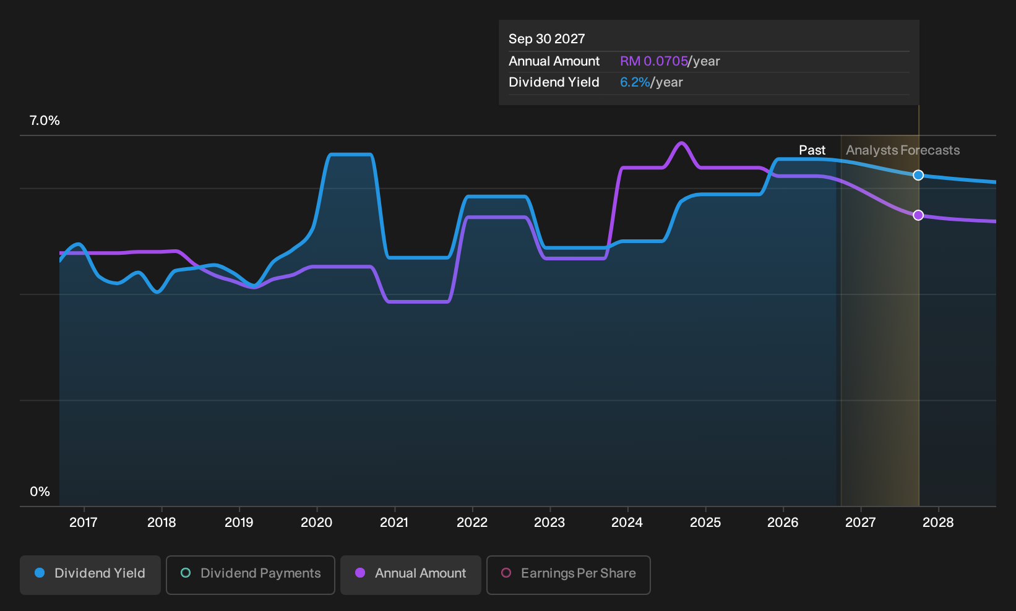Viewport: 1016px width, 611px height.
Task: Click the 2017 x-axis year label
Action: coord(83,523)
